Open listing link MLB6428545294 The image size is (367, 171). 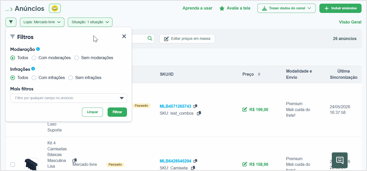tap(175, 161)
